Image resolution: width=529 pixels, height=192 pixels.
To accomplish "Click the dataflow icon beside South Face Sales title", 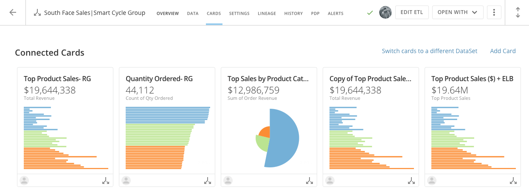I will 37,13.
